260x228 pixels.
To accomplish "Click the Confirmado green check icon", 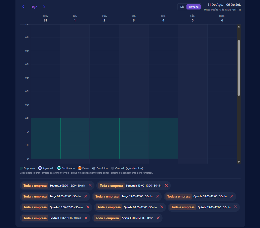I will pos(59,168).
